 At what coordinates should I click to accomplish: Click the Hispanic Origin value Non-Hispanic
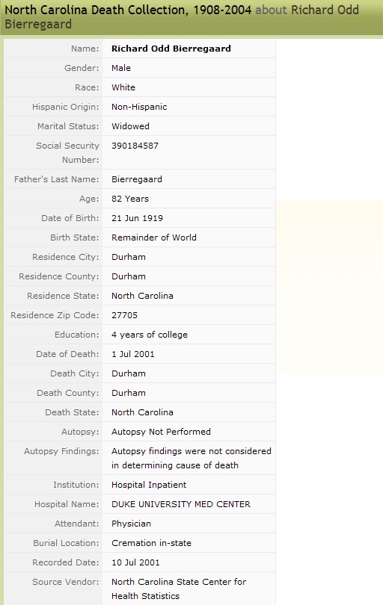[139, 107]
